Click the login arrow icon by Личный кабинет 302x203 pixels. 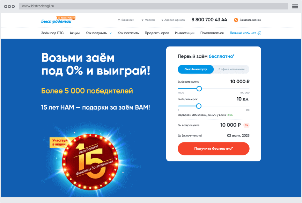tap(259, 33)
